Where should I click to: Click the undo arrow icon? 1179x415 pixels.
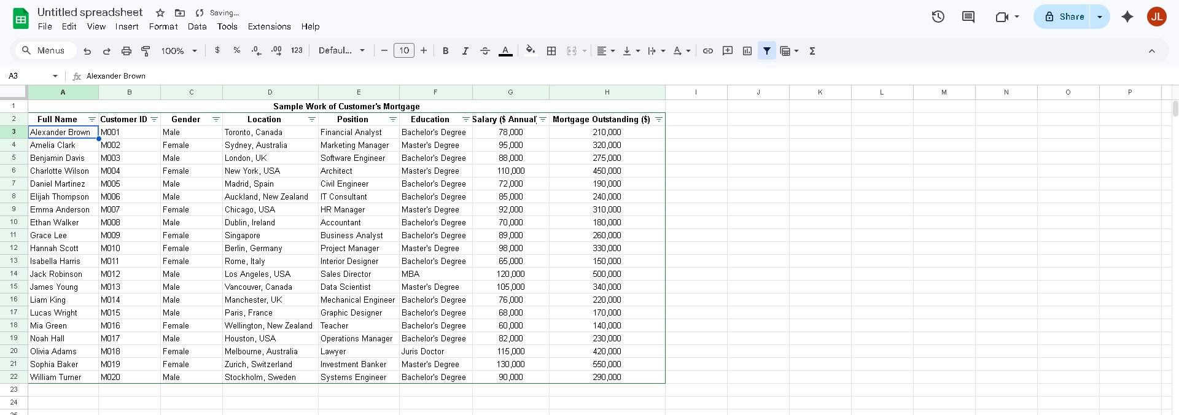pyautogui.click(x=87, y=51)
